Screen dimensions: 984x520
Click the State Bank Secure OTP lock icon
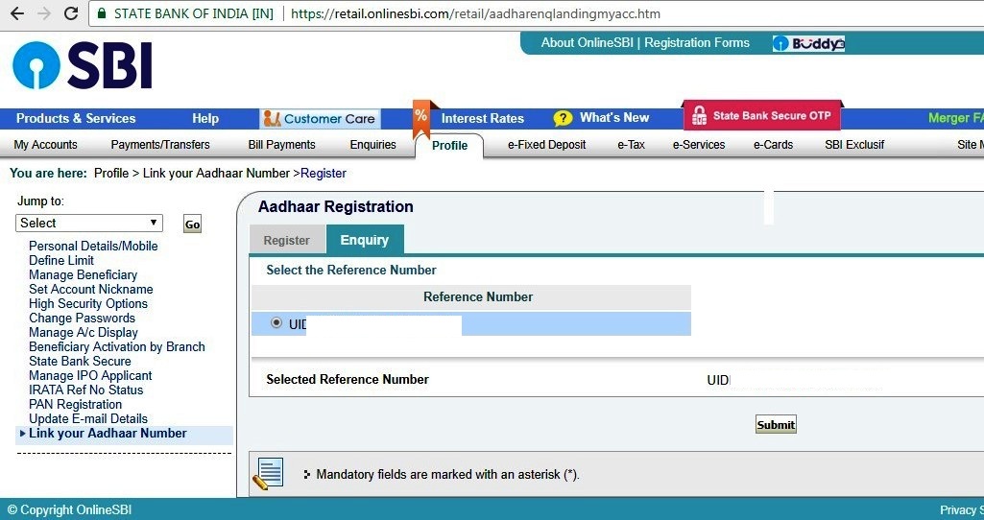pyautogui.click(x=699, y=116)
